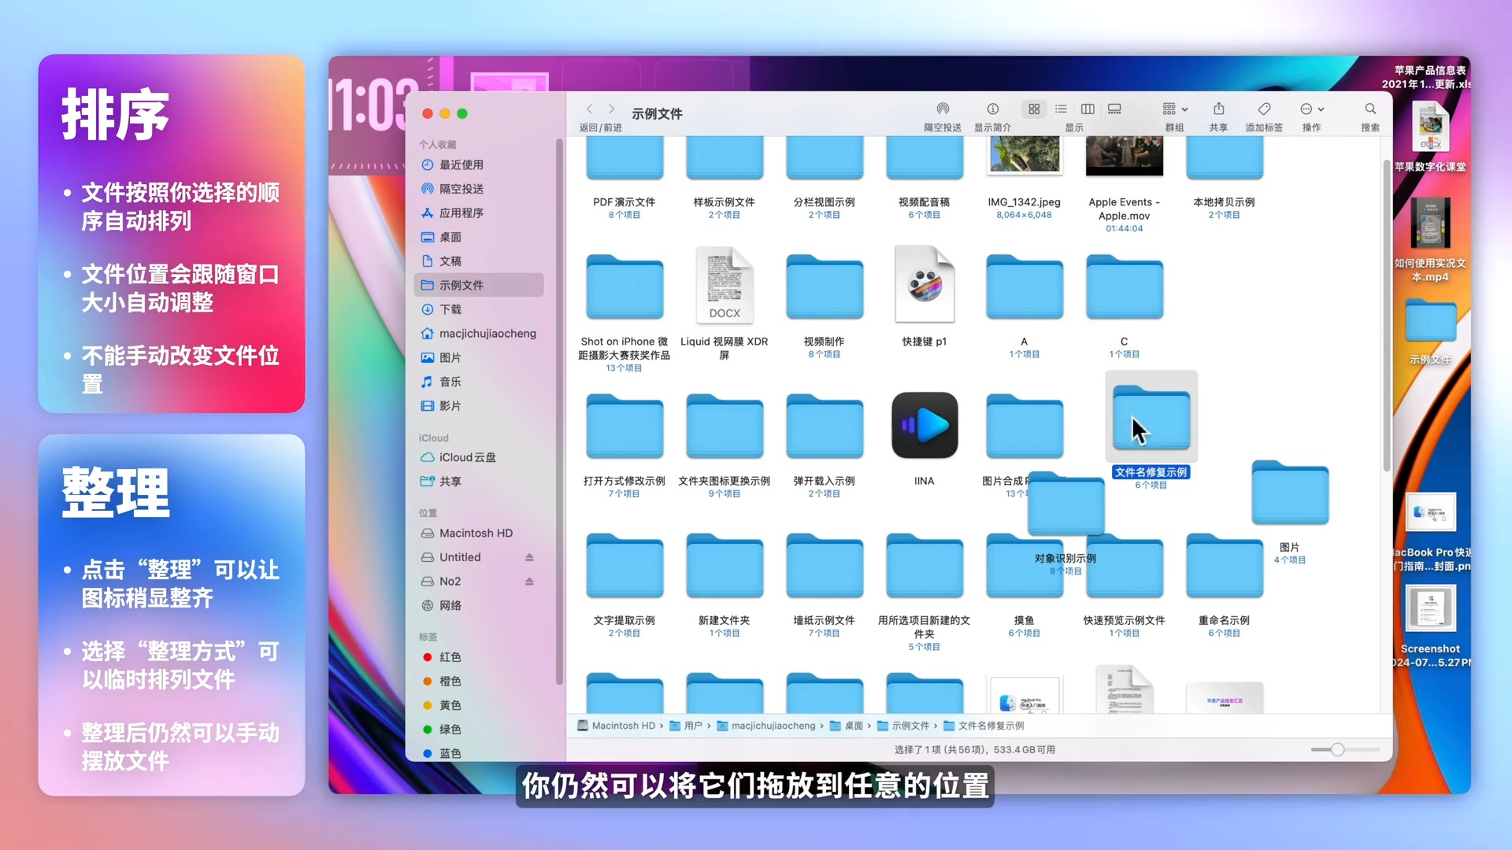The image size is (1512, 850).
Task: Open the IINA app icon
Action: coord(925,426)
